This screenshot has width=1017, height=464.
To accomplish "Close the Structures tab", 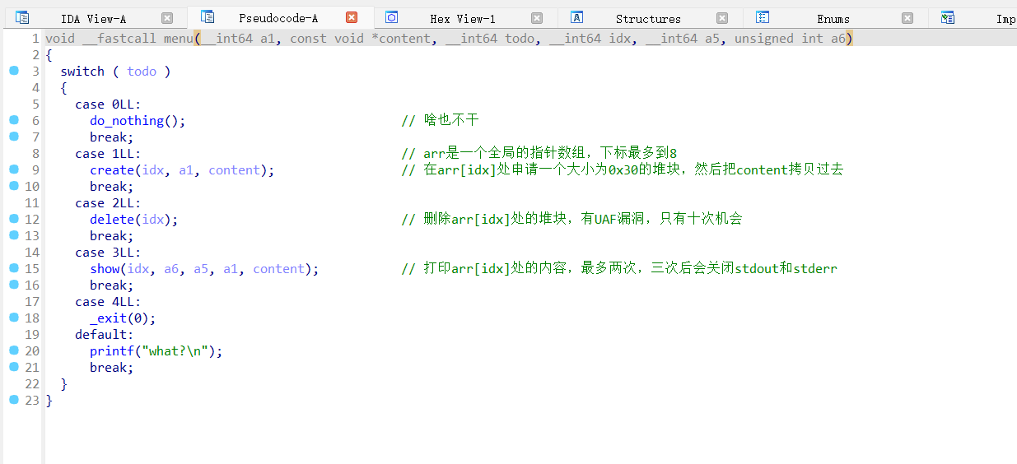I will [722, 18].
